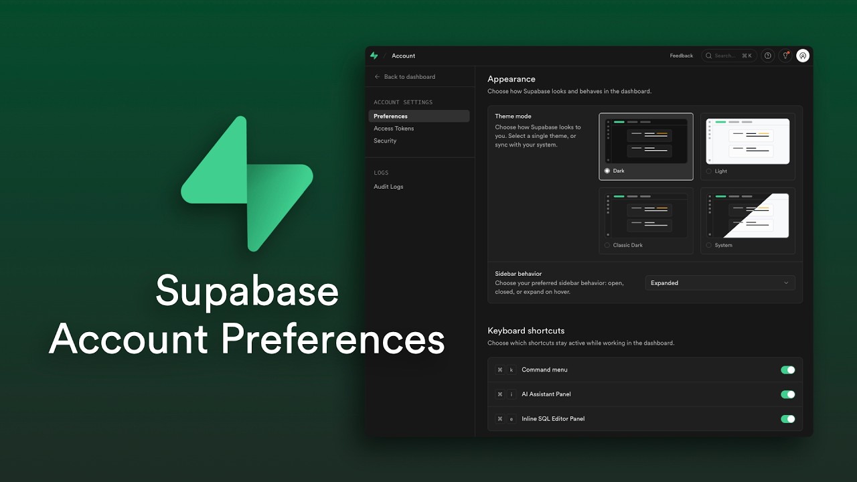Click the Search input field
The height and width of the screenshot is (482, 857).
[729, 56]
